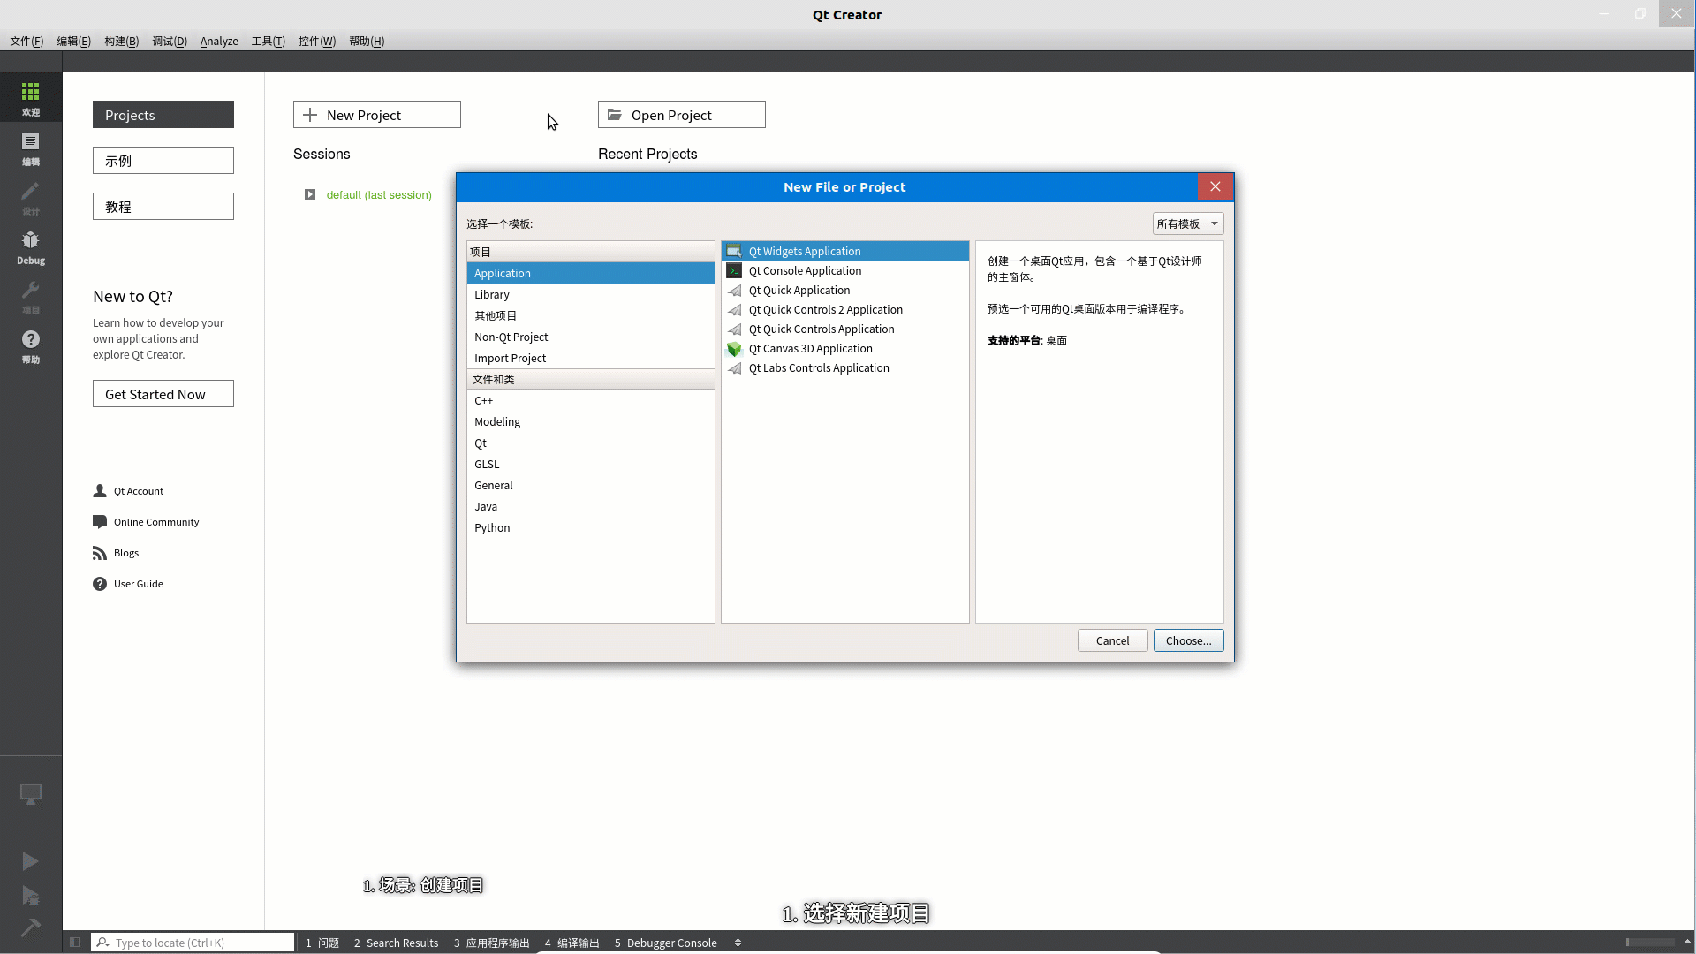Open the 编译输出 output pane tab
The width and height of the screenshot is (1696, 954).
tap(572, 943)
